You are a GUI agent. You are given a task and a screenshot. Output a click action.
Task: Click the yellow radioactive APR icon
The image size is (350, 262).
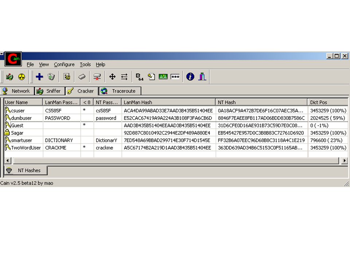point(22,77)
